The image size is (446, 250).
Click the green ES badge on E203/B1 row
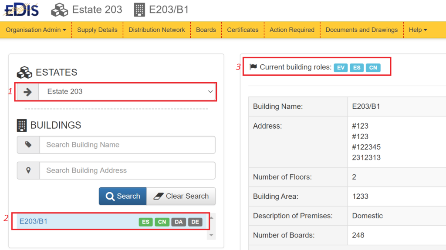[x=145, y=222]
